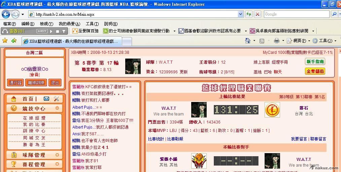Expand the 球隊管理 section
Screen dimensions: 341x172
[x=57, y=155]
